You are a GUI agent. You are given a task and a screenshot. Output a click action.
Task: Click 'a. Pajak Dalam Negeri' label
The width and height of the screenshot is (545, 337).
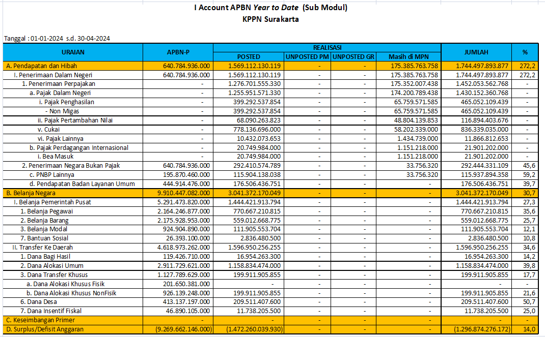point(60,93)
